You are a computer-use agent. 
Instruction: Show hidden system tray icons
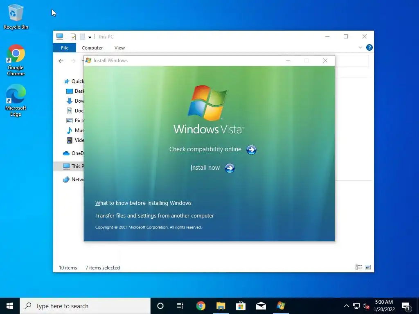point(346,306)
